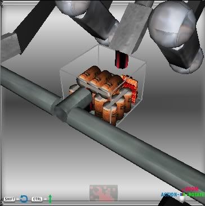
Task: Click the green ROTATE label
Action: coord(196,195)
